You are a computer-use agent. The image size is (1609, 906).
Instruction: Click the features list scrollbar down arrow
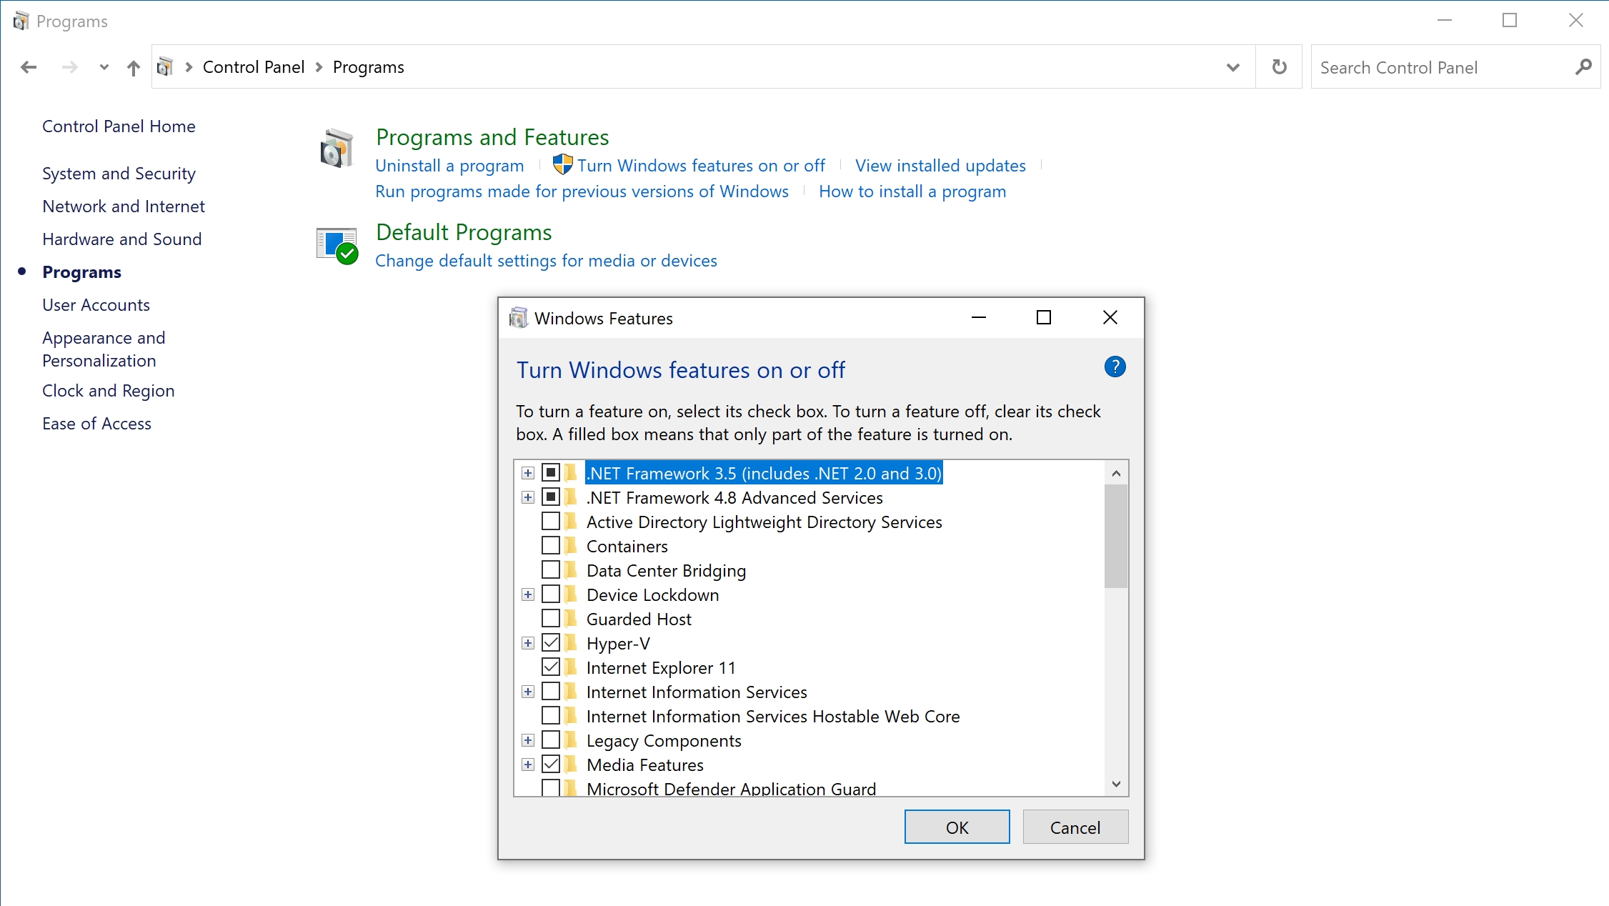coord(1116,784)
